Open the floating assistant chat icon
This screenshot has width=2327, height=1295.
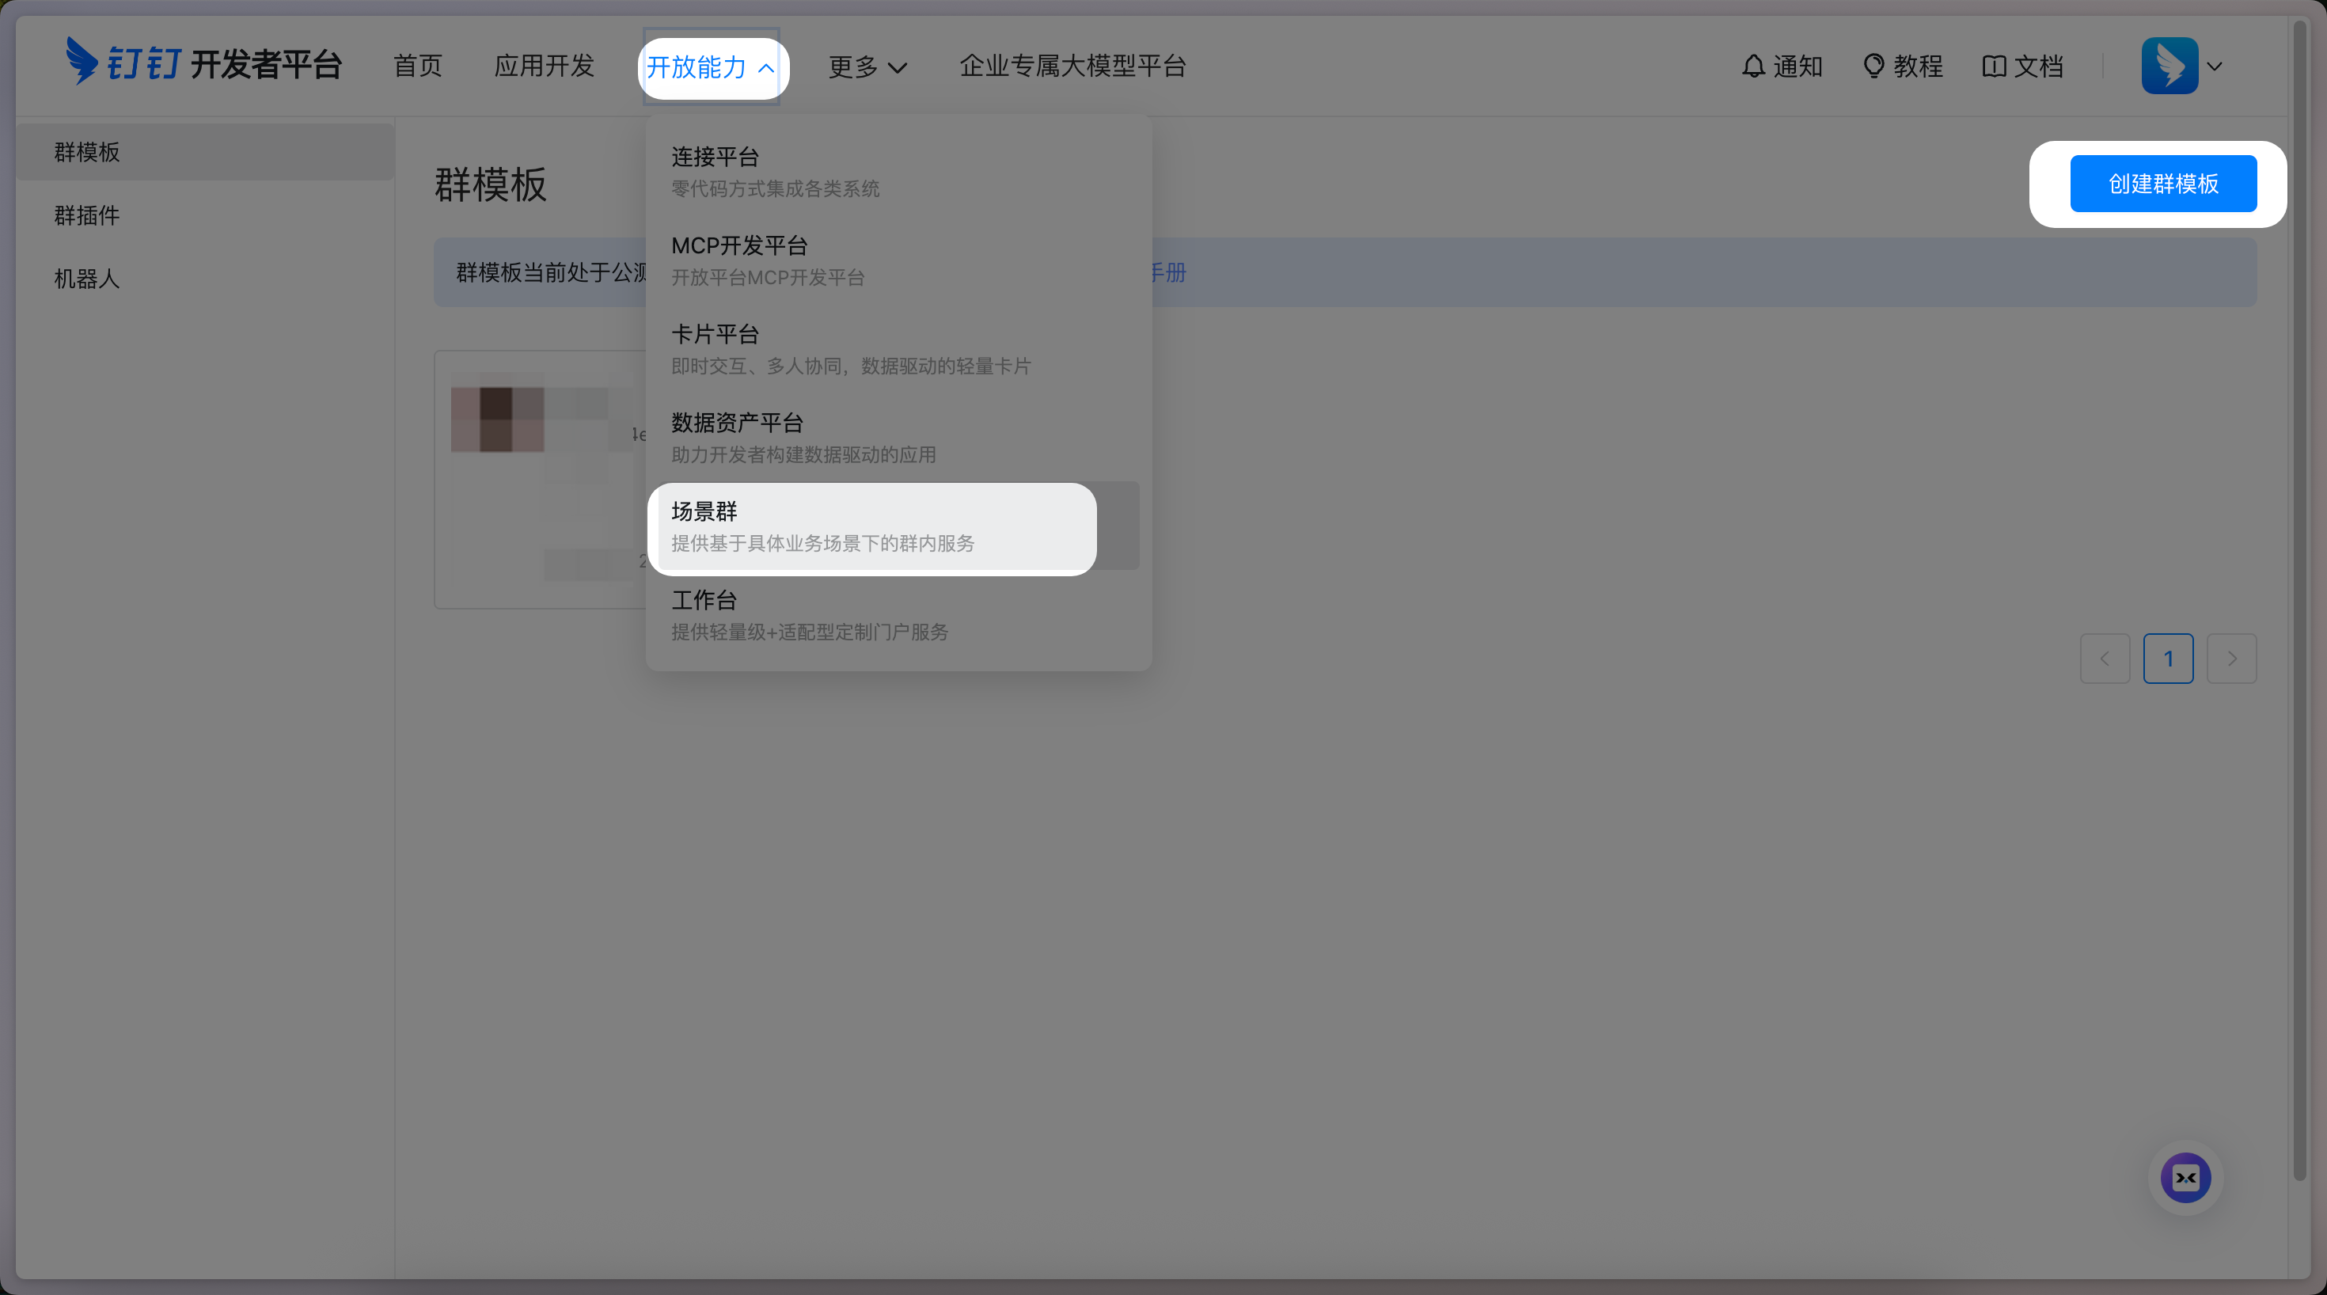[x=2185, y=1178]
